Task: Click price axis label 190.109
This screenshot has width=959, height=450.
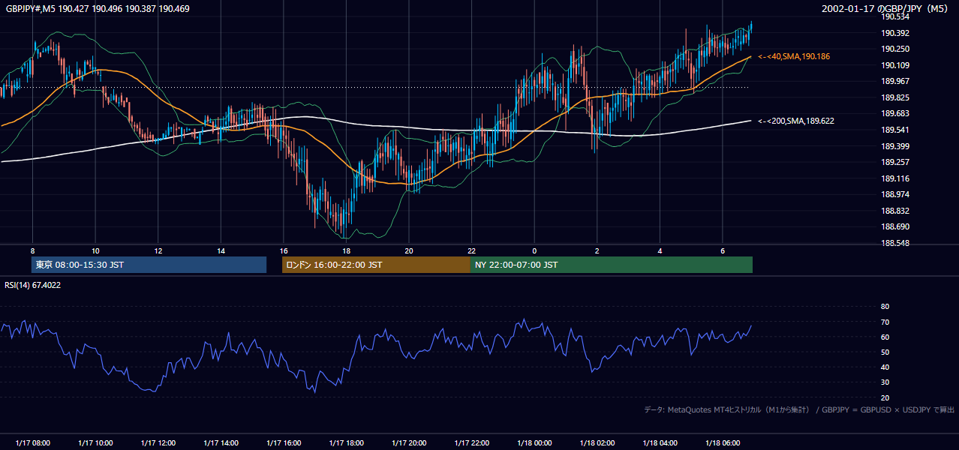Action: (894, 65)
